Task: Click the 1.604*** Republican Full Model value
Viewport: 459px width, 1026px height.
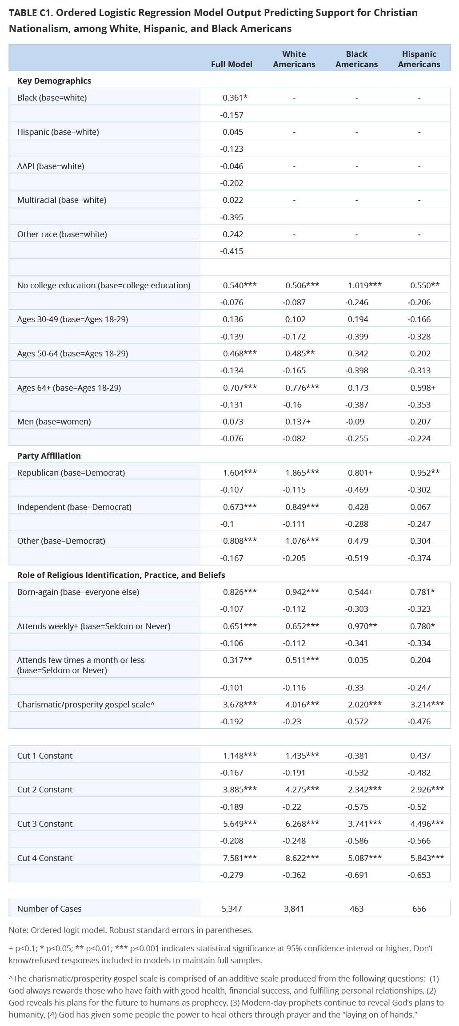Action: (x=239, y=473)
